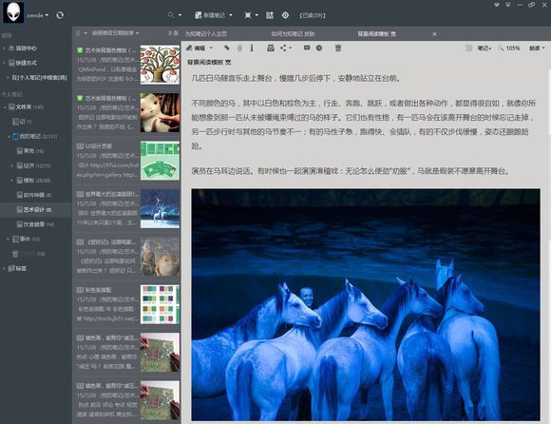Click the outline list icon near 笔记

[468, 48]
